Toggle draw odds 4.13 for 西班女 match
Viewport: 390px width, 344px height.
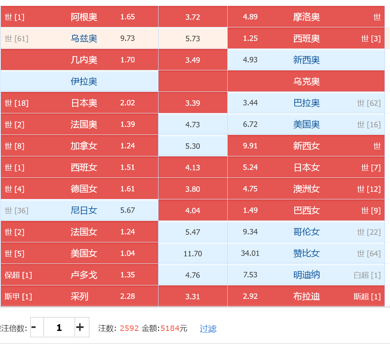193,167
